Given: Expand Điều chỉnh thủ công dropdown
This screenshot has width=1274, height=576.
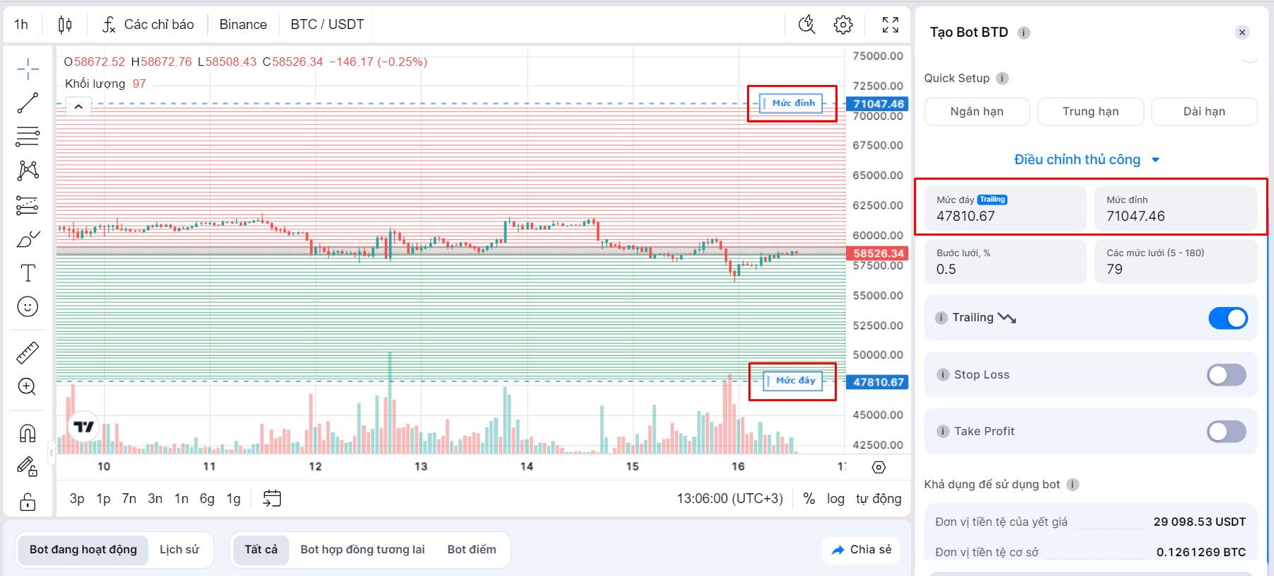Looking at the screenshot, I should pyautogui.click(x=1087, y=159).
